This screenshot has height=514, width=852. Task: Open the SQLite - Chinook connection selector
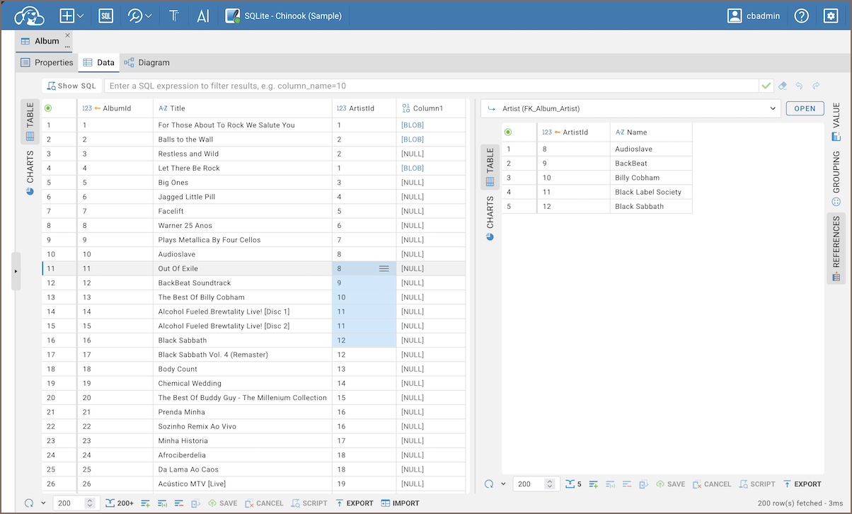(283, 16)
